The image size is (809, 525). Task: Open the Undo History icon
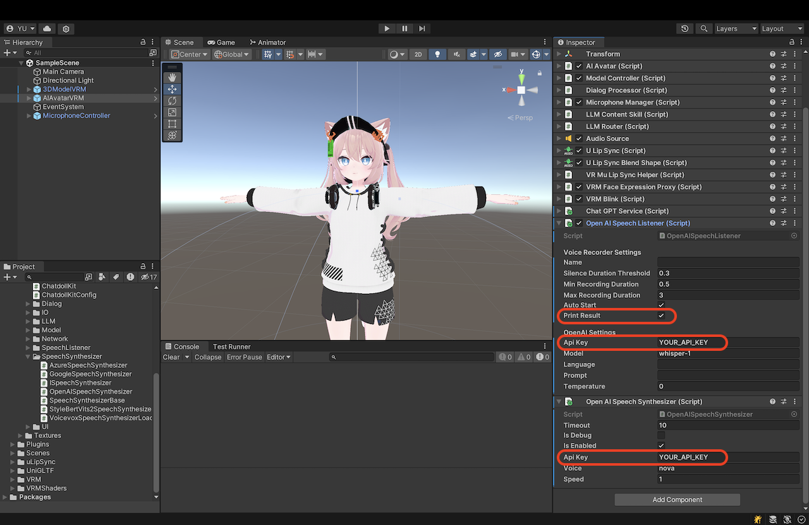pyautogui.click(x=684, y=28)
